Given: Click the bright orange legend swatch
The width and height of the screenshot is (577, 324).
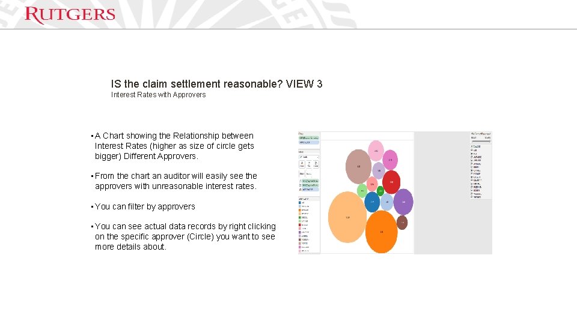Looking at the screenshot, I should 300,210.
